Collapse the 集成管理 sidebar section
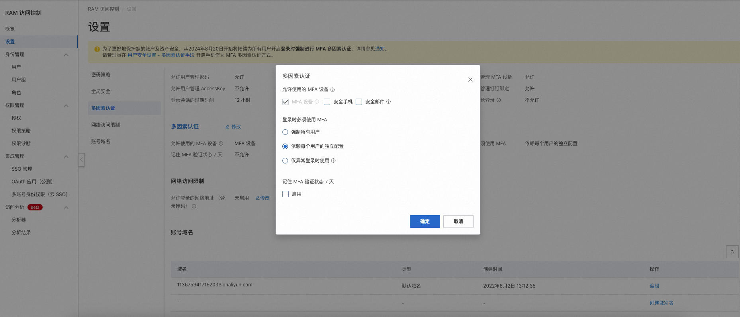Image resolution: width=740 pixels, height=317 pixels. click(x=66, y=157)
